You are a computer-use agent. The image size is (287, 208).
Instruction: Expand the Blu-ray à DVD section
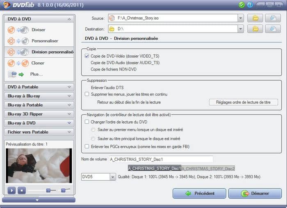[69, 123]
